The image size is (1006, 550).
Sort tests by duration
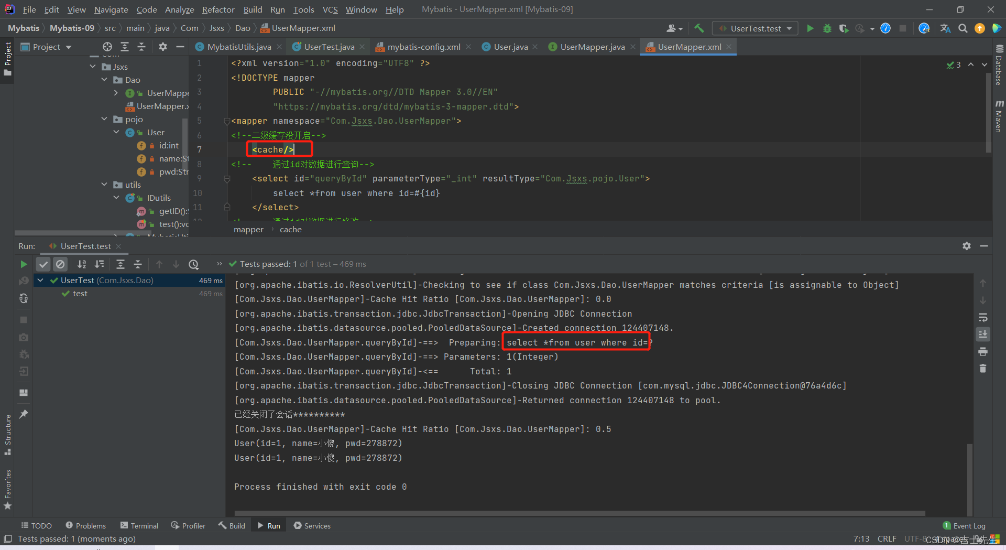(100, 264)
